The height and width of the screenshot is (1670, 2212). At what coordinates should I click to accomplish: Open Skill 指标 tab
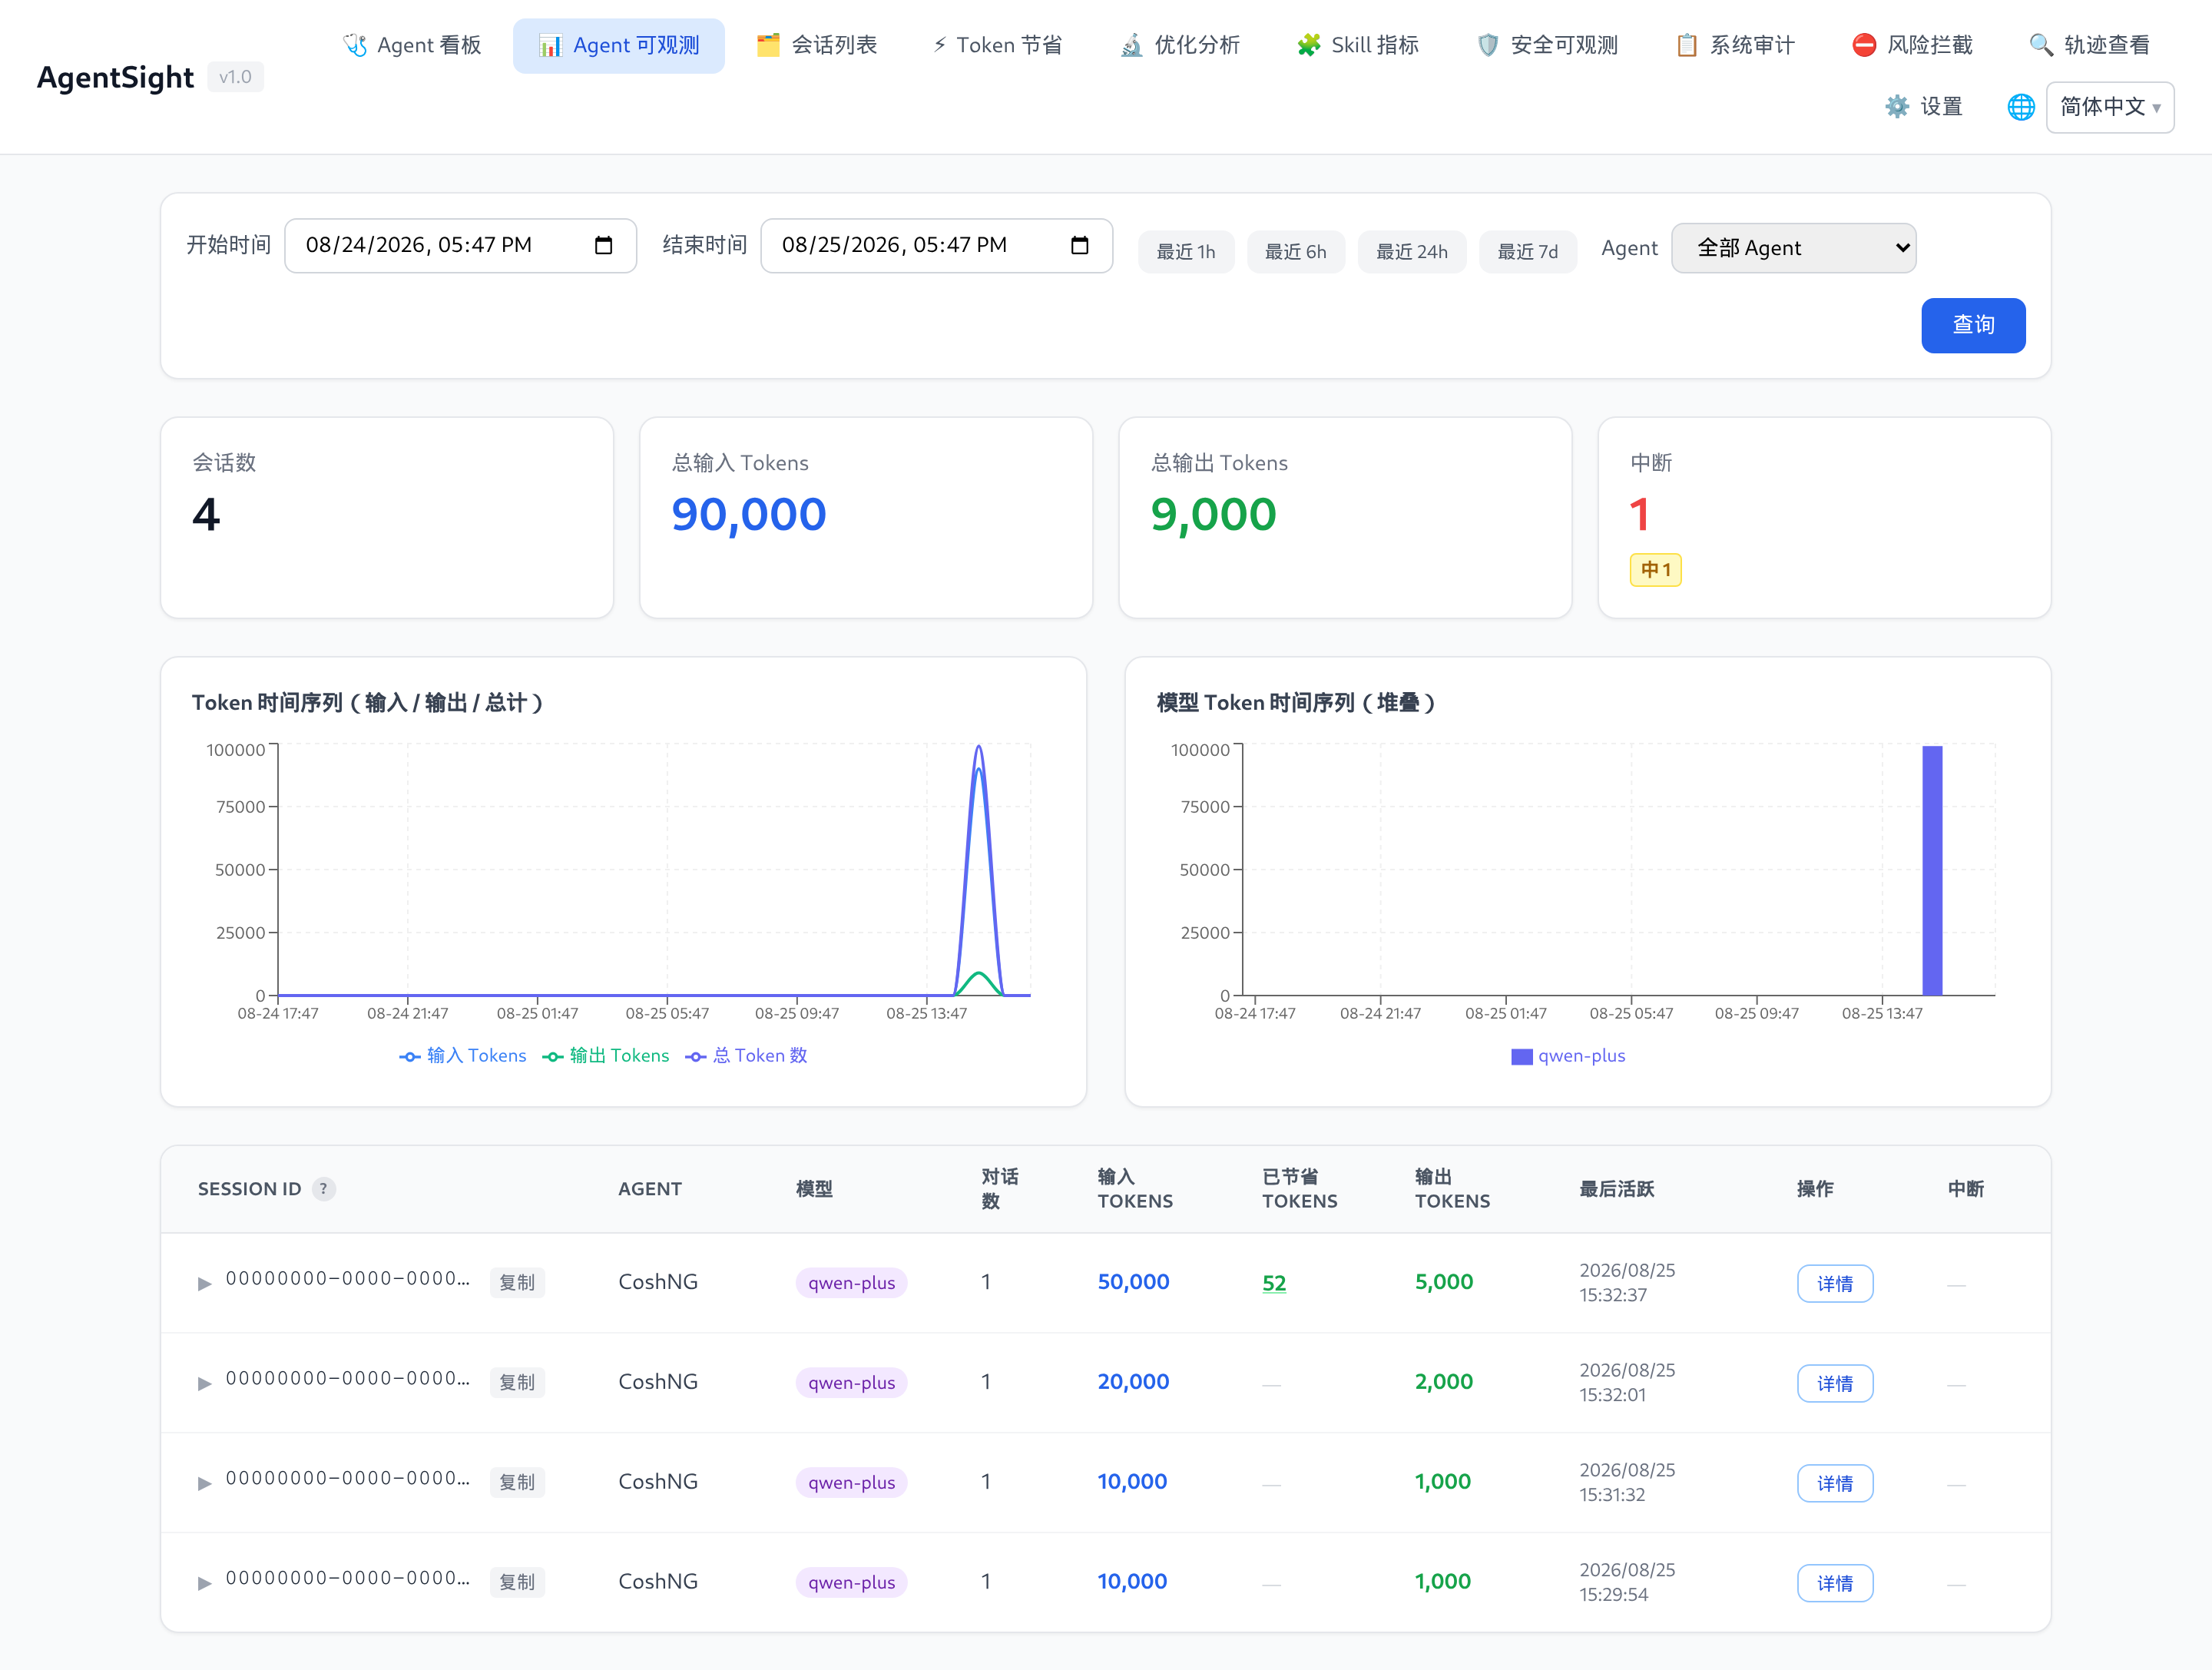1357,45
